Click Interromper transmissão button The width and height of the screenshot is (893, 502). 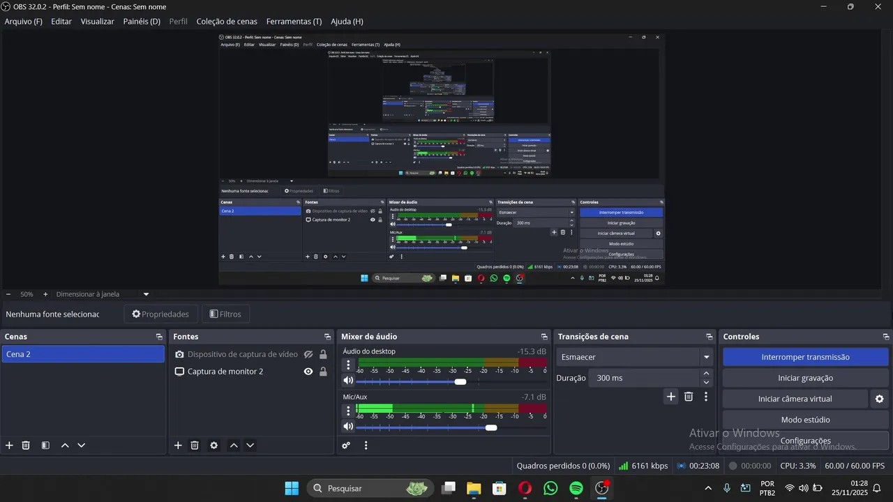806,357
